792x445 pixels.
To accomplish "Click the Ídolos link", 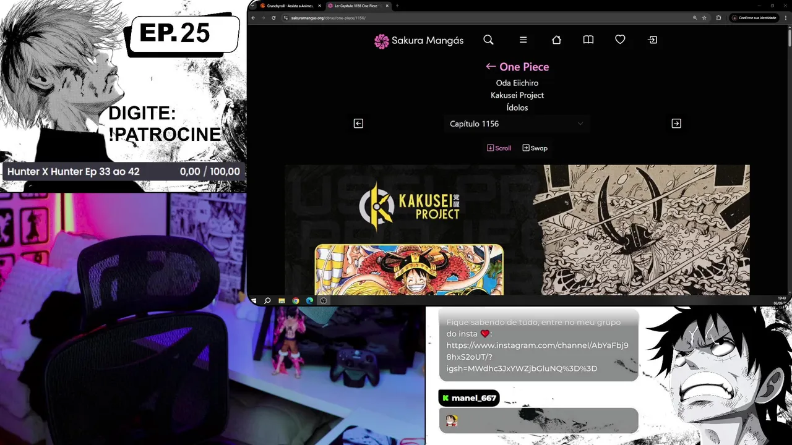I will 517,108.
